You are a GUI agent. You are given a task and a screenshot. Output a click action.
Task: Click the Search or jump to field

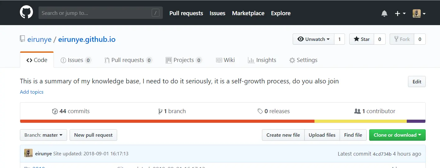tap(101, 13)
